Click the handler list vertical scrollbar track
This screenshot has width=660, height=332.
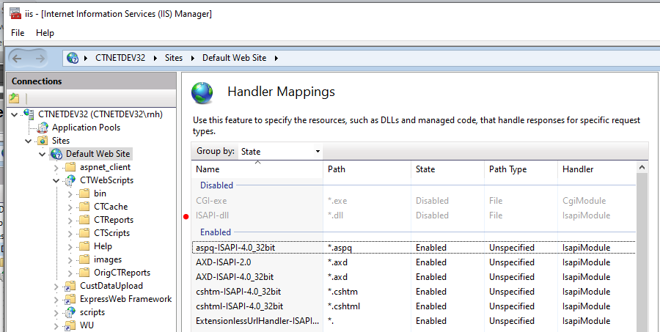point(642,252)
